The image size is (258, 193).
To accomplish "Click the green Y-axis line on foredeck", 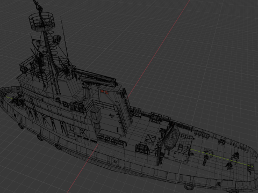I will pos(221,158).
